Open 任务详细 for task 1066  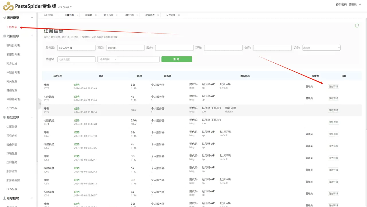[333, 134]
